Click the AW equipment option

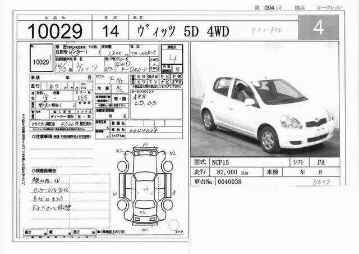point(153,76)
